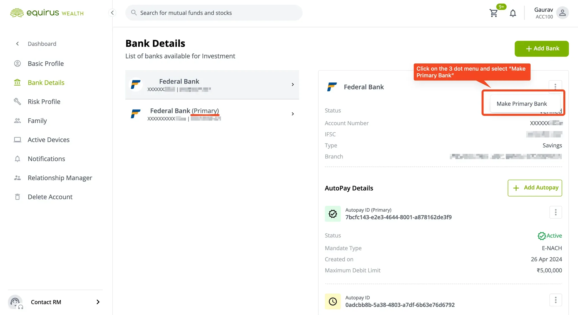The image size is (578, 315).
Task: Click Autopay ID 0adcbb8b-5a38-4803-a7df-6b63e76d6792
Action: tap(400, 305)
